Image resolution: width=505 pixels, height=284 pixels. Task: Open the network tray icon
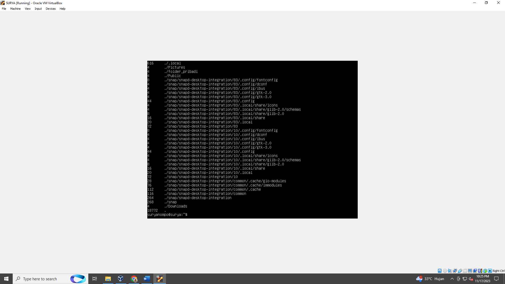(465, 279)
